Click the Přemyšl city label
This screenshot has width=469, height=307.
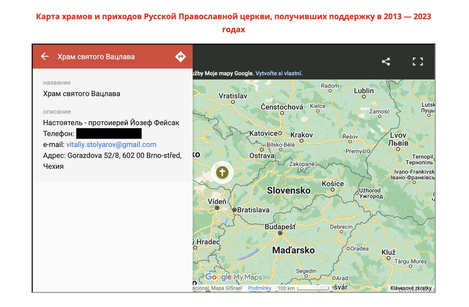[x=355, y=151]
